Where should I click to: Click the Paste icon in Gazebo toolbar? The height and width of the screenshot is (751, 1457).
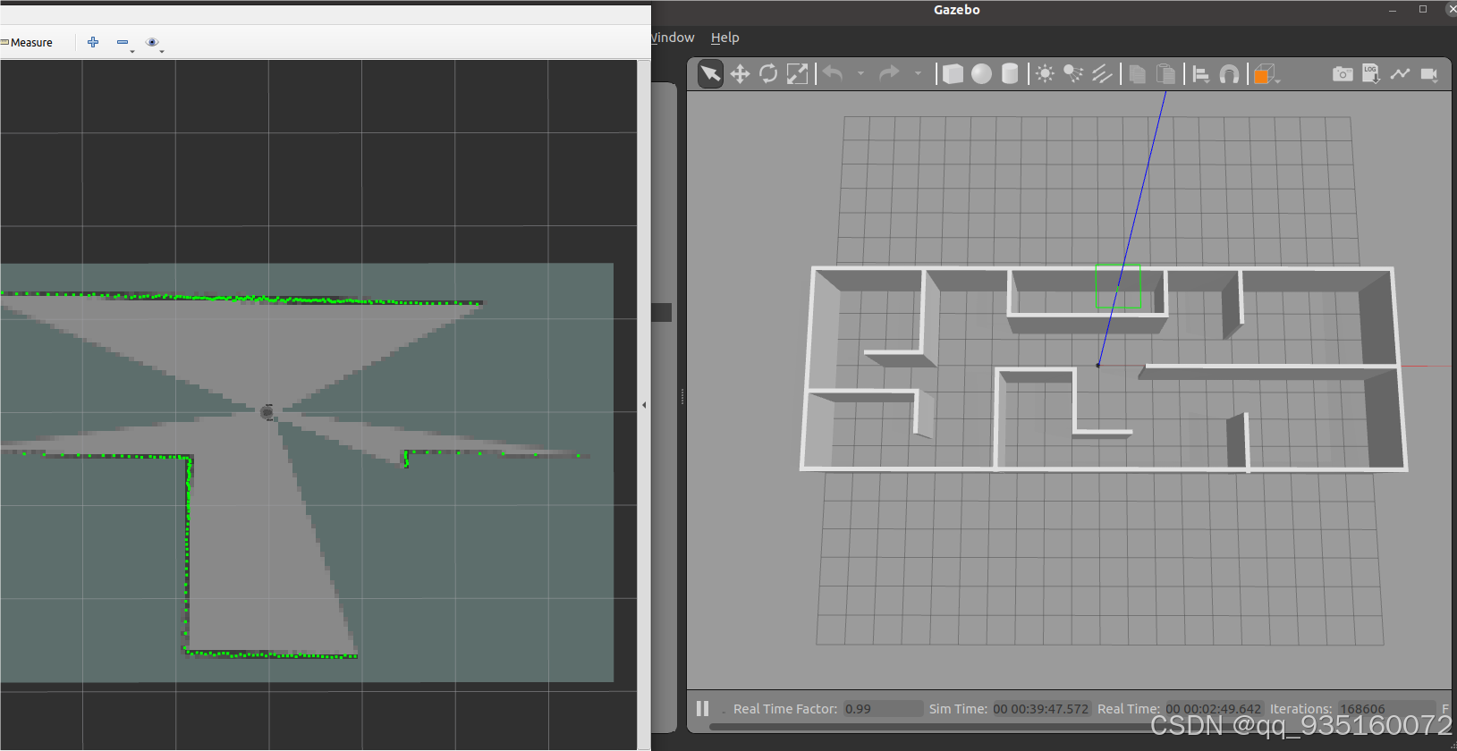tap(1165, 74)
